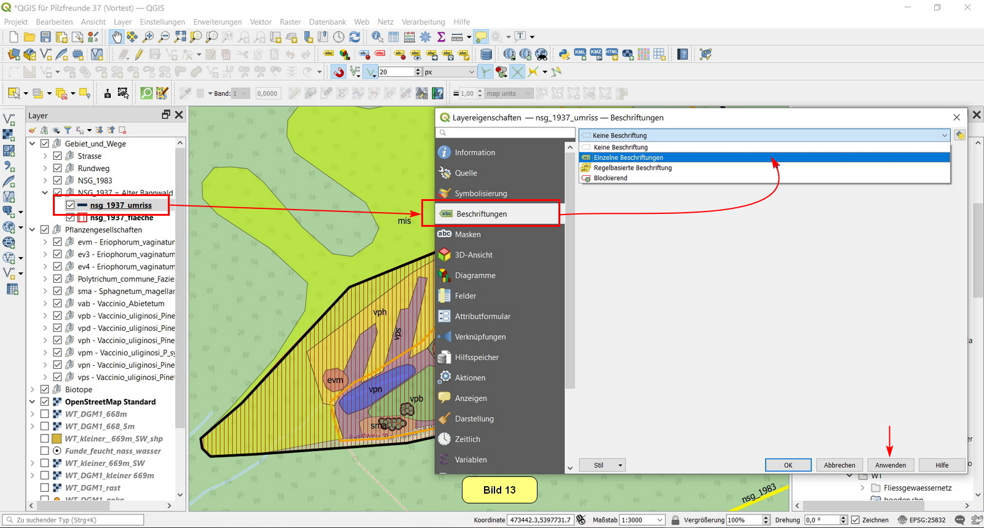This screenshot has height=528, width=984.
Task: Click the Koordinate input field
Action: tap(540, 520)
